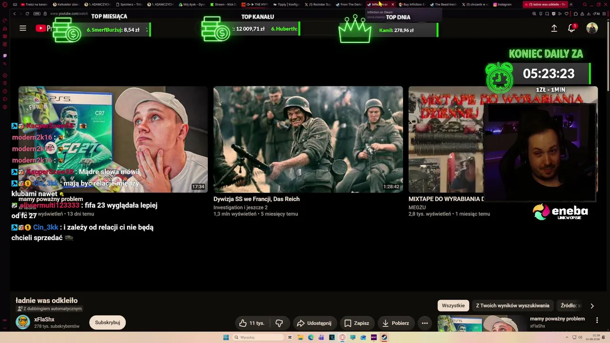Click the page vertical scrollbar
The image size is (610, 343).
608,57
